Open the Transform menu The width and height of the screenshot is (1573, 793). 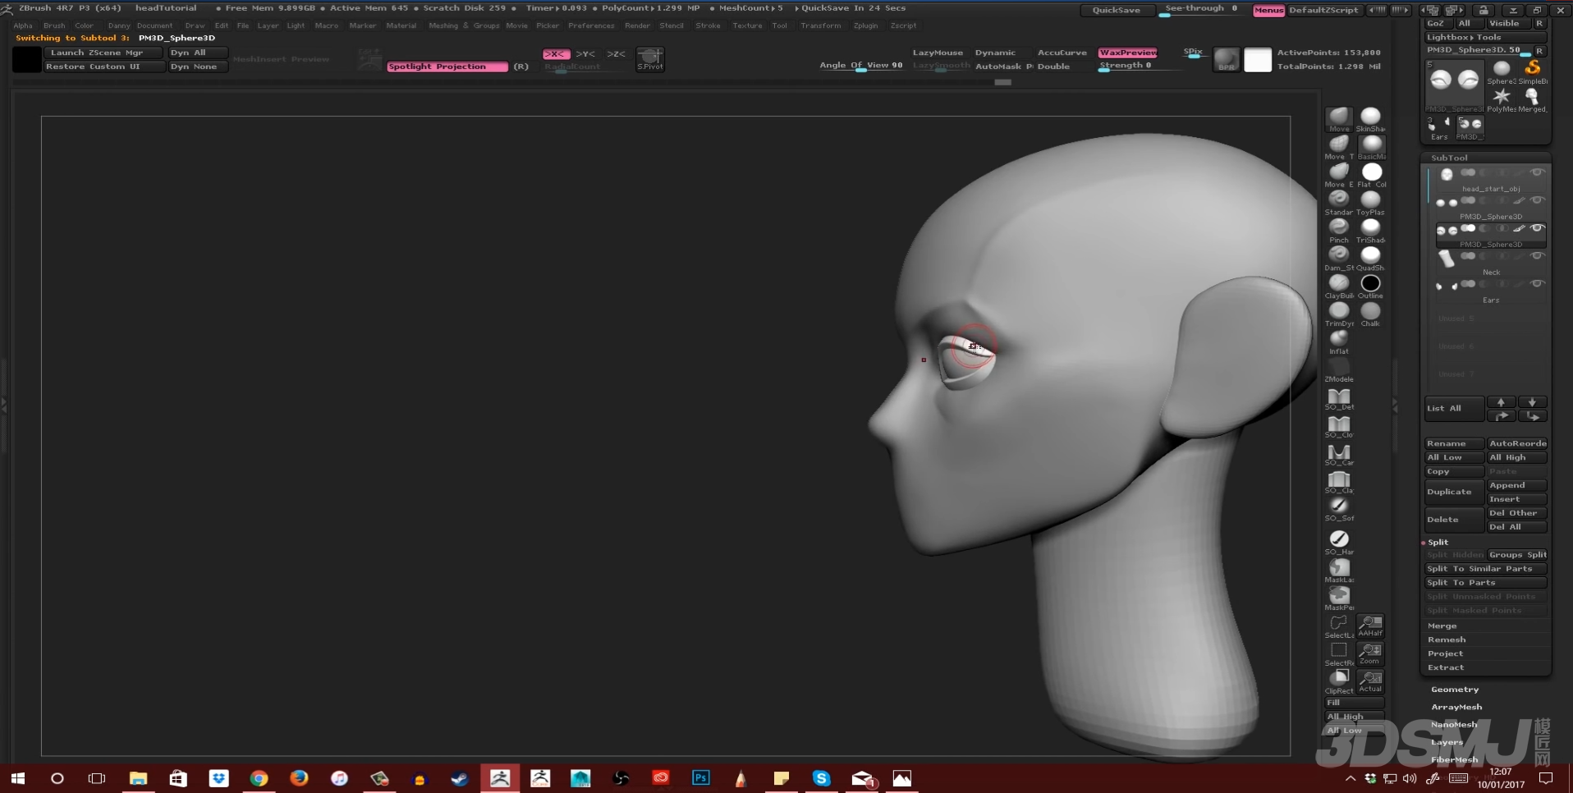pyautogui.click(x=820, y=25)
